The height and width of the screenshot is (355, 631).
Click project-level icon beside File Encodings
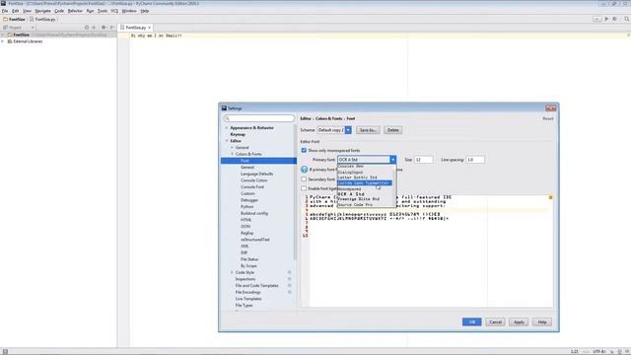[289, 292]
